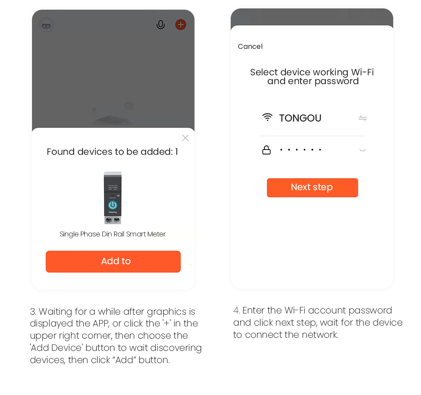Tap Cancel on the Wi-Fi screen

(x=250, y=47)
